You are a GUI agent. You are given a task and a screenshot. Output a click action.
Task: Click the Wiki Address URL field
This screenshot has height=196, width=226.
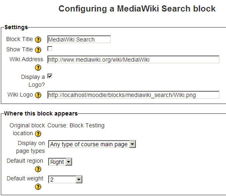133,60
